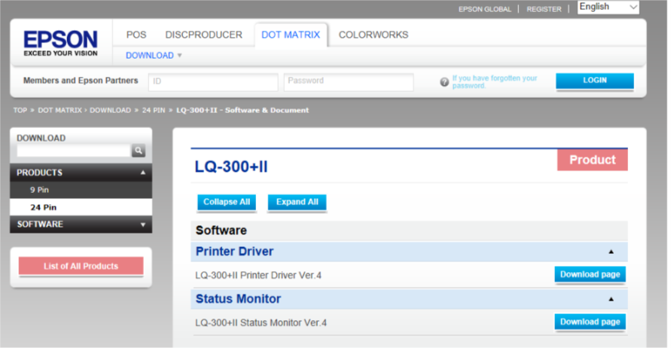
Task: Click the EPSON GLOBAL link
Action: pyautogui.click(x=485, y=9)
